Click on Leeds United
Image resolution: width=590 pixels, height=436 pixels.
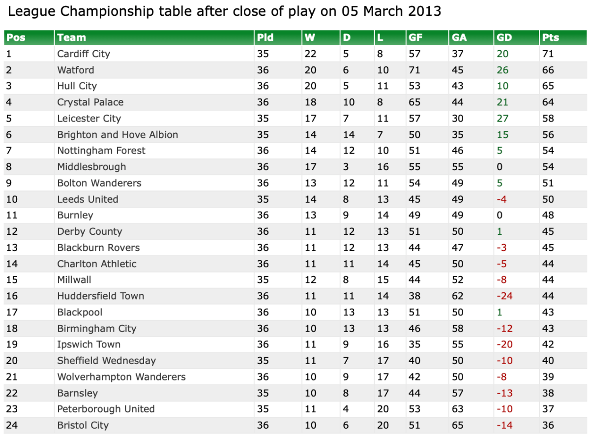(88, 199)
